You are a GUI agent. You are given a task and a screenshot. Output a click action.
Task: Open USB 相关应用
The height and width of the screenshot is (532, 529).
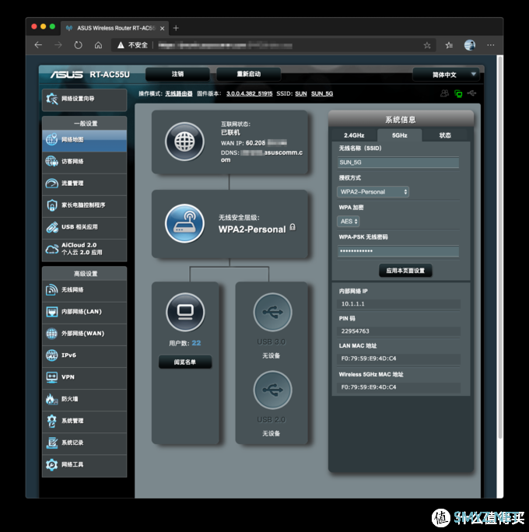(85, 227)
